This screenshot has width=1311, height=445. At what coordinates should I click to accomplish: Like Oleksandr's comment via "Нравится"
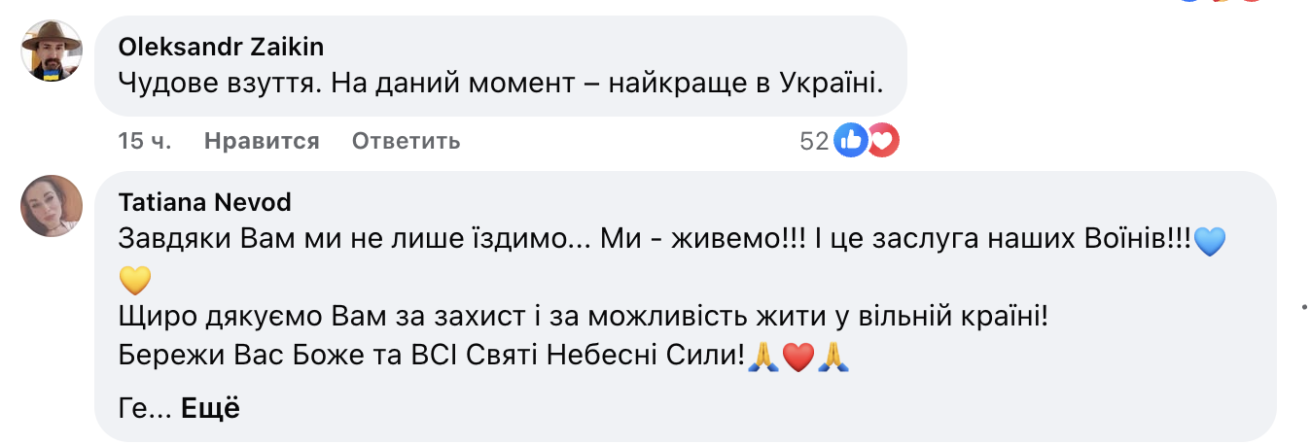tap(262, 142)
